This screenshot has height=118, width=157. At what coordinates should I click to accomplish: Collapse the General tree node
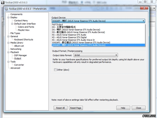pyautogui.click(x=8, y=36)
